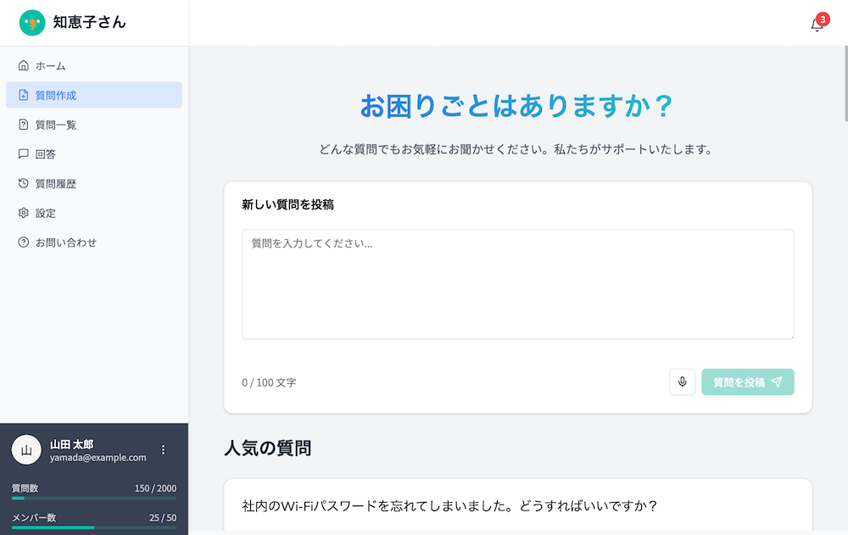Click the 知恵子さん logo icon

[x=31, y=23]
